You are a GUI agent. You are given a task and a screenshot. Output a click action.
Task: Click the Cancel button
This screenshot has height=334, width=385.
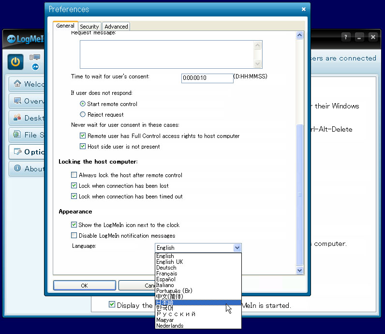pos(137,285)
